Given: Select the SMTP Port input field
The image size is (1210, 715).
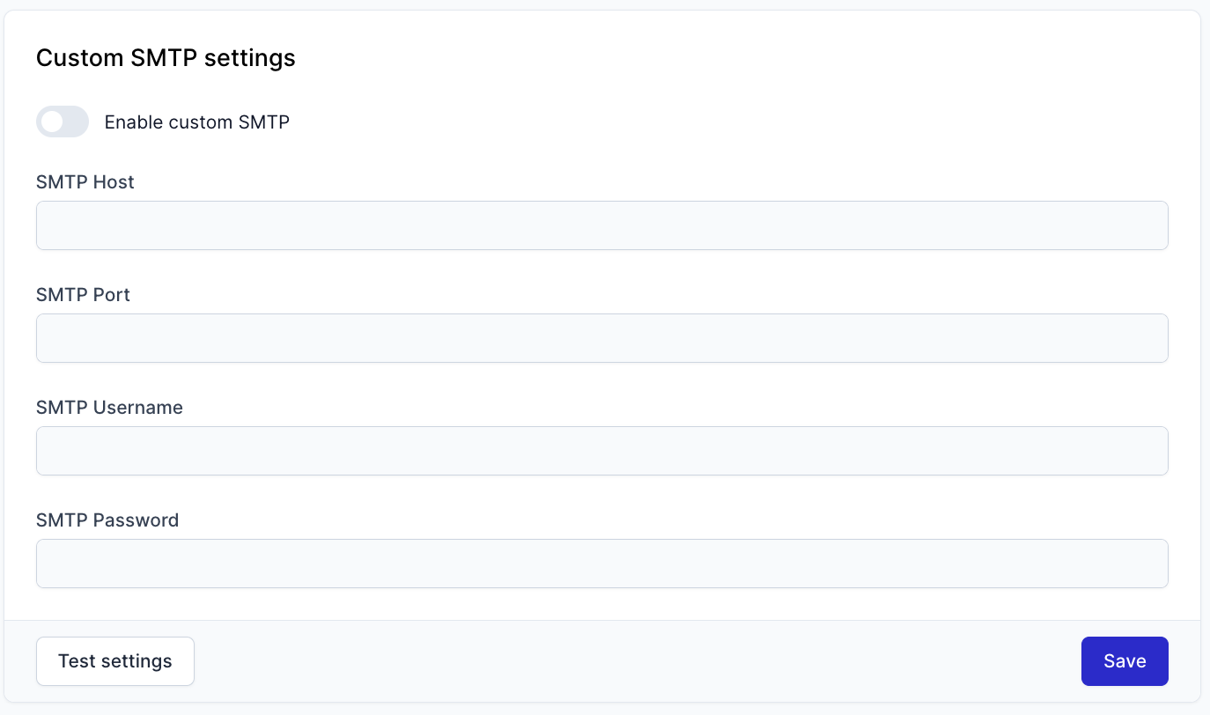Looking at the screenshot, I should pyautogui.click(x=602, y=338).
